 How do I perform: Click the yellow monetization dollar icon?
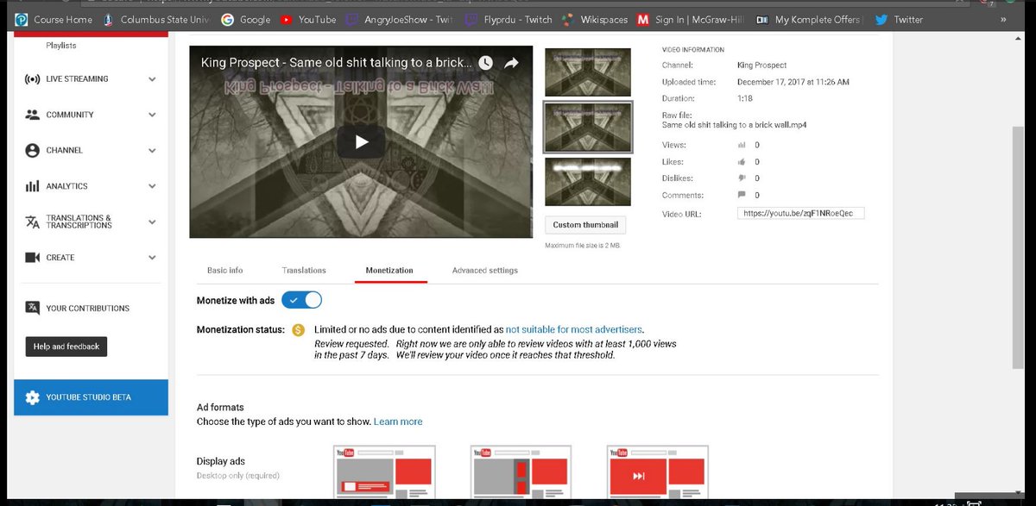(297, 329)
